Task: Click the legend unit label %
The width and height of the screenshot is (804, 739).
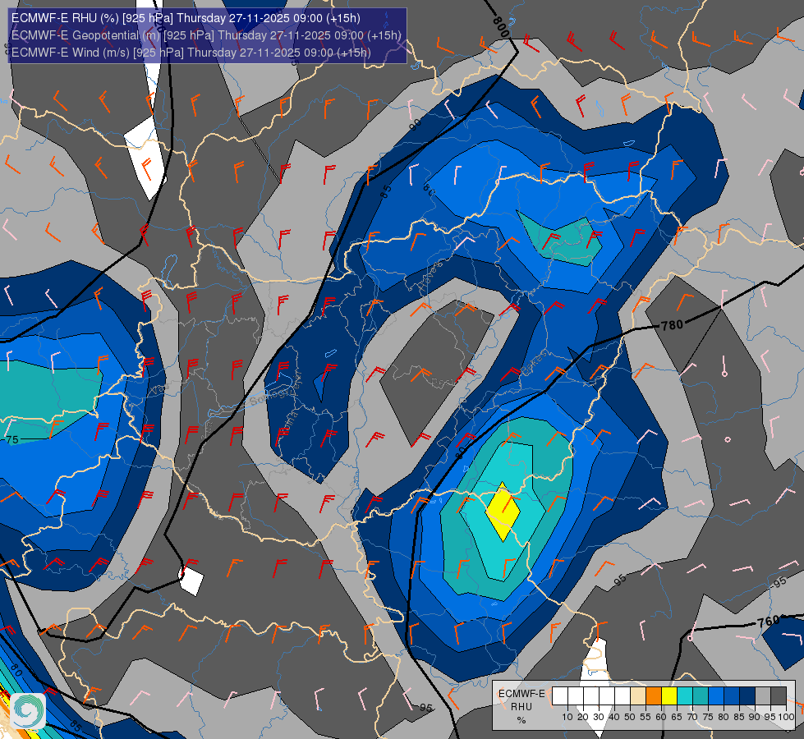Action: (521, 720)
